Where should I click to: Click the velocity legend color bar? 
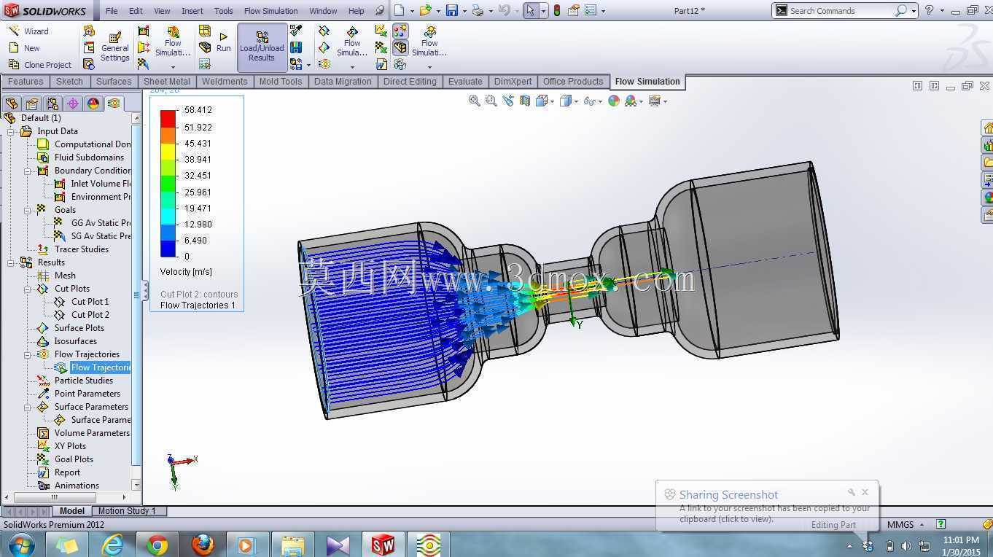168,183
